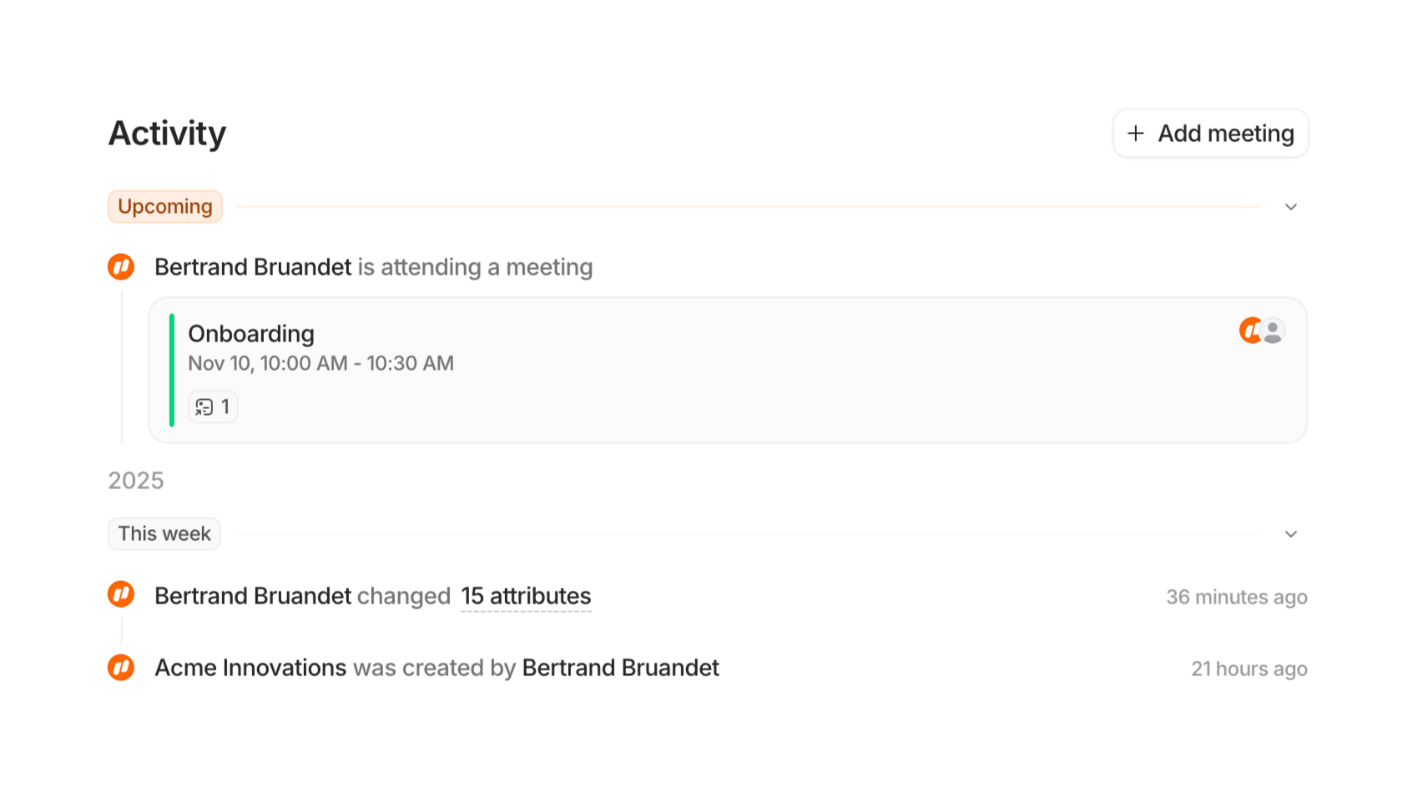Click avatar icon beside the changed-attributes entry
Screen dimensions: 1418x788
tap(121, 595)
